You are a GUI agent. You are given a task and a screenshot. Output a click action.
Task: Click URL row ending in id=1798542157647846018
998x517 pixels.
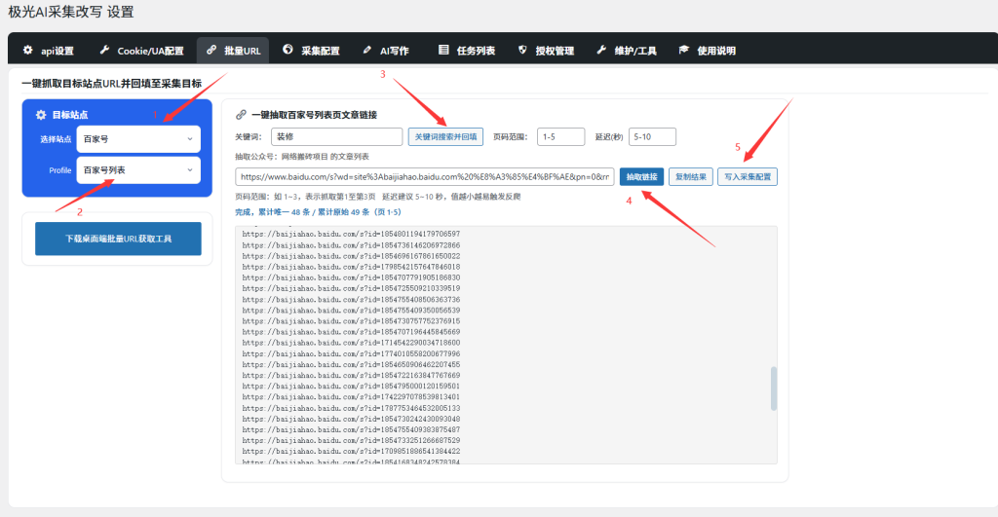pos(351,267)
